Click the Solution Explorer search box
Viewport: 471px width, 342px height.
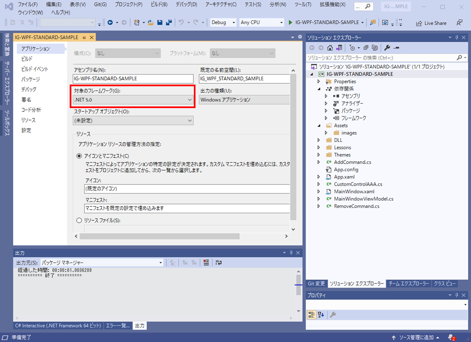[x=381, y=58]
